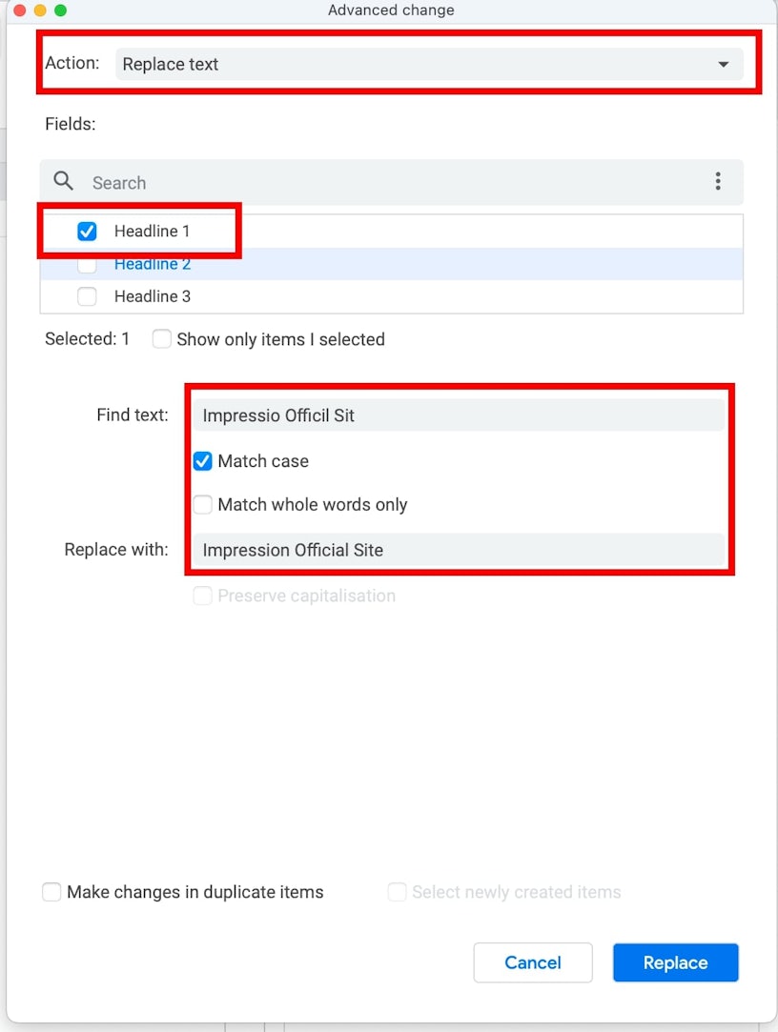Click the blue Replace button

pyautogui.click(x=675, y=962)
